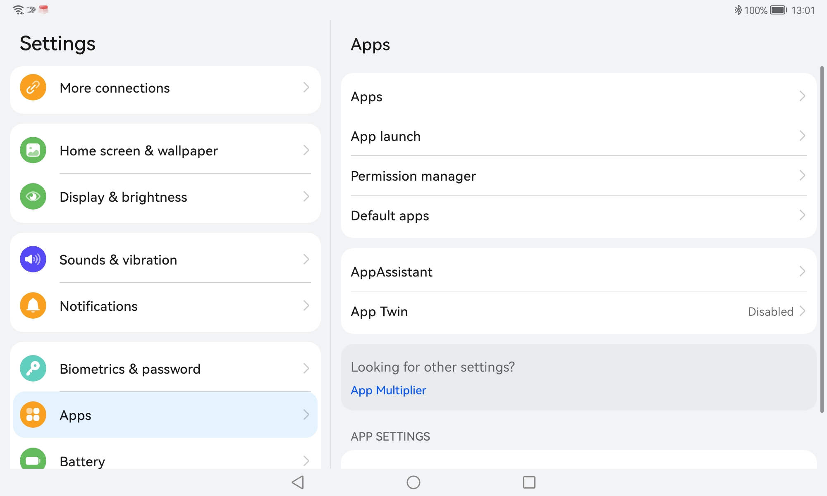
Task: Open Sounds & vibration settings
Action: tap(165, 260)
